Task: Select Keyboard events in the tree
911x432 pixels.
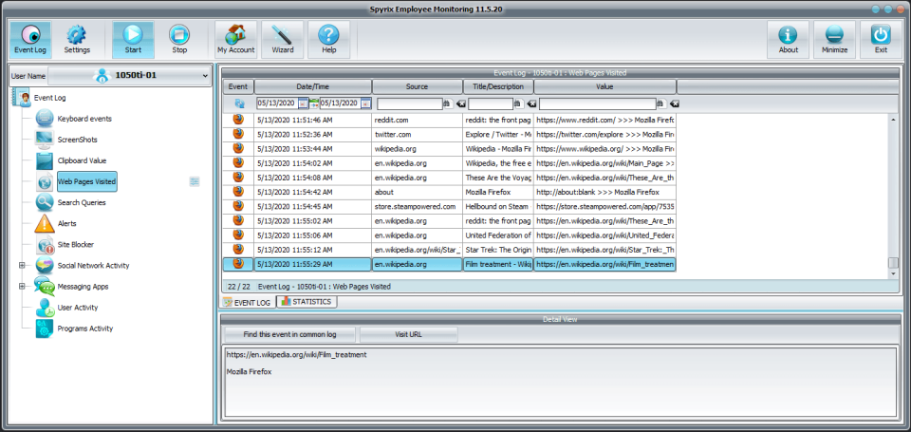Action: click(84, 119)
